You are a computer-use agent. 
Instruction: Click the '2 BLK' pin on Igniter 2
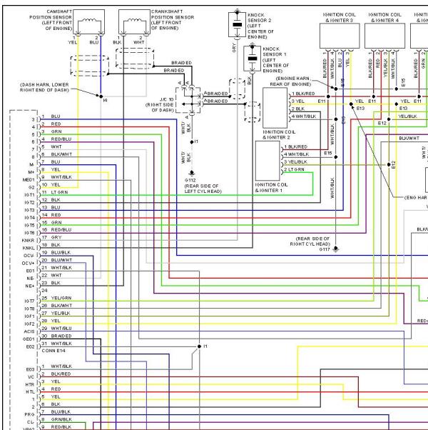tap(298, 109)
